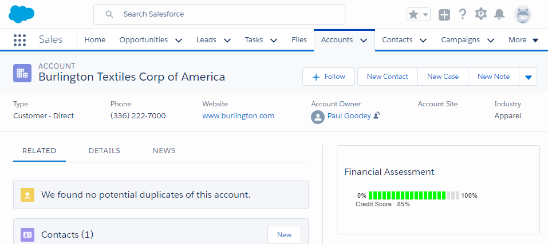This screenshot has width=548, height=244.
Task: Click the phone number (336) 222-7000
Action: point(138,116)
